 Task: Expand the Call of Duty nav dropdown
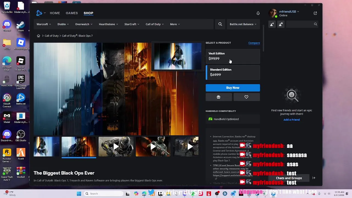point(155,24)
